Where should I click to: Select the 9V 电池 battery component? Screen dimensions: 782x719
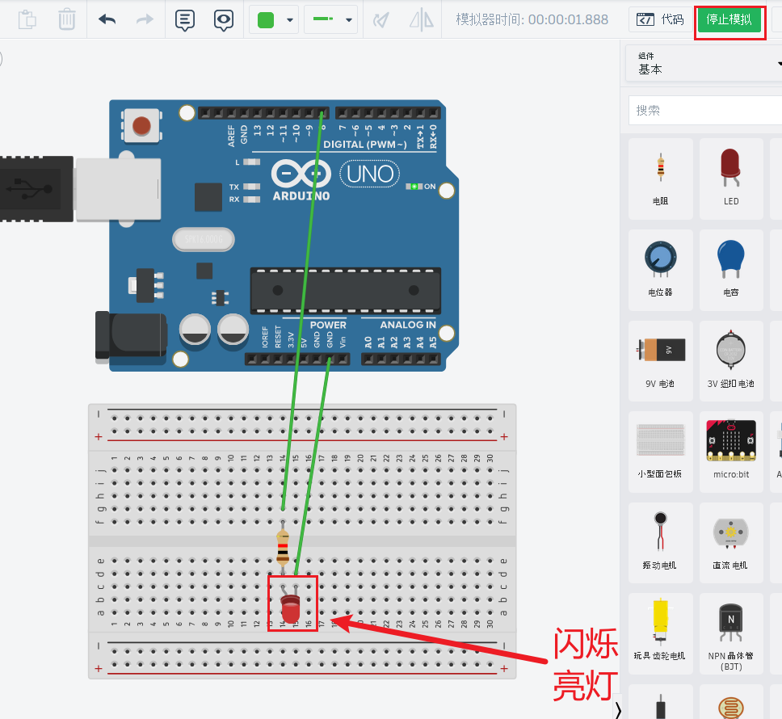pos(660,361)
